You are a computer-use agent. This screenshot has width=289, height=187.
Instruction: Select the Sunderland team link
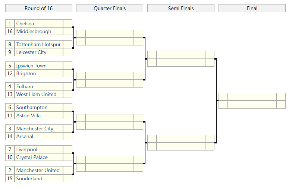[x=29, y=178]
